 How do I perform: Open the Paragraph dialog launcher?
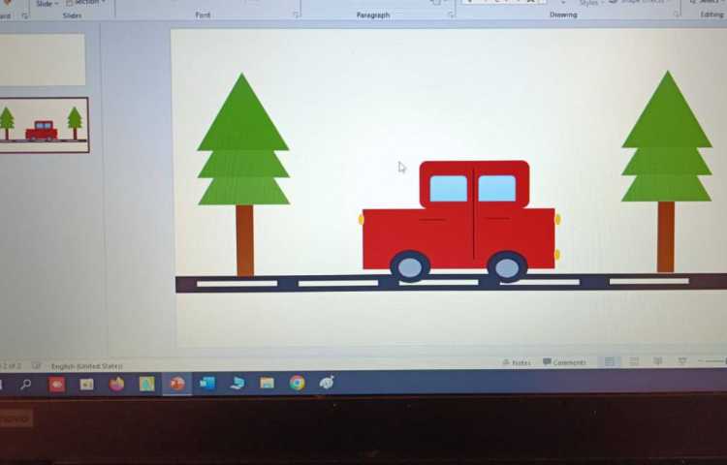click(x=451, y=15)
